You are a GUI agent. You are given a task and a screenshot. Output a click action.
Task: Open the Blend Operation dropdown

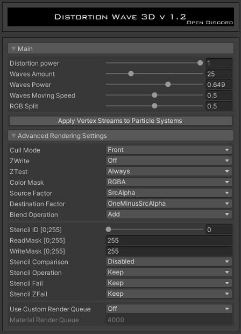click(169, 214)
